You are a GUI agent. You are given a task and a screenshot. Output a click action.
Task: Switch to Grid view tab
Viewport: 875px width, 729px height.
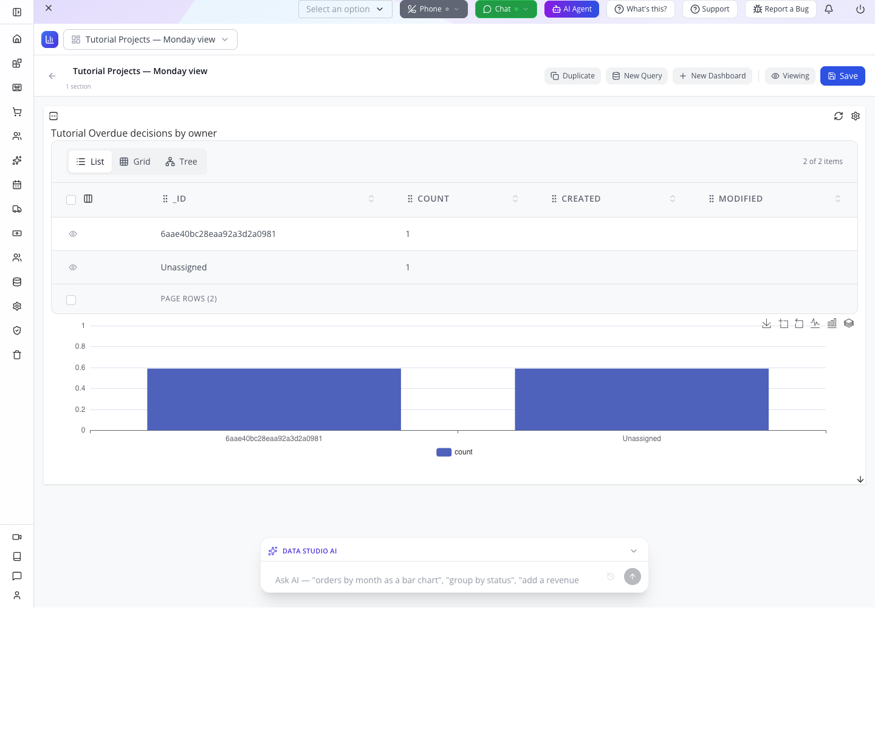[x=135, y=162]
